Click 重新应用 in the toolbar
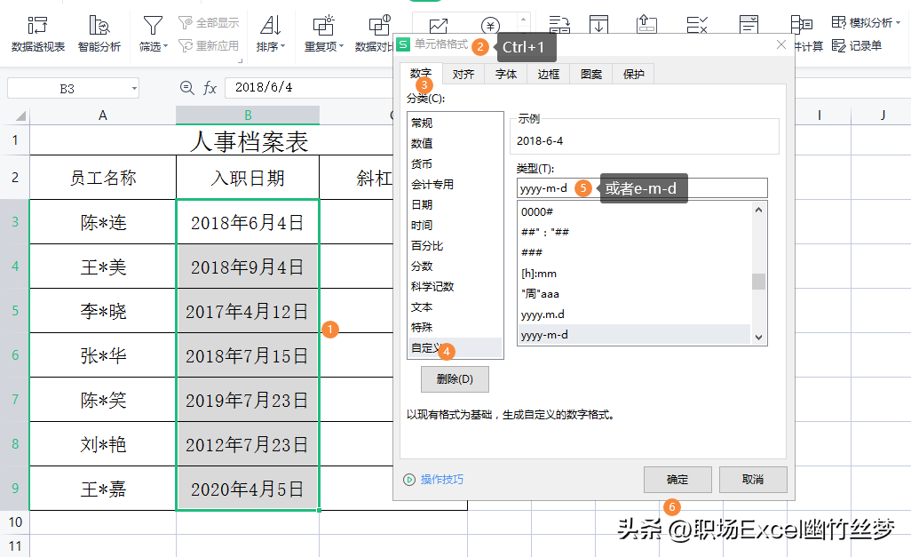The image size is (911, 557). (x=209, y=45)
